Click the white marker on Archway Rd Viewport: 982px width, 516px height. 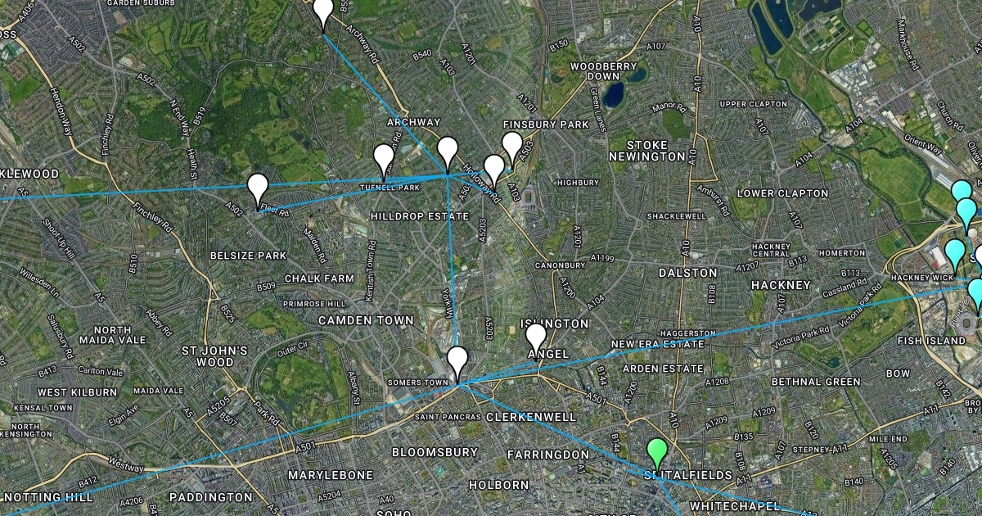[x=323, y=13]
